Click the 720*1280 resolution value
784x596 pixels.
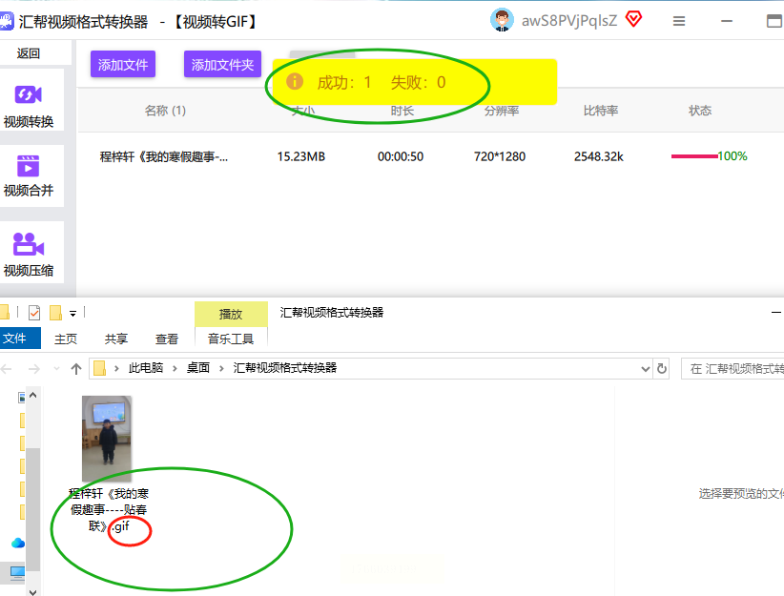500,157
